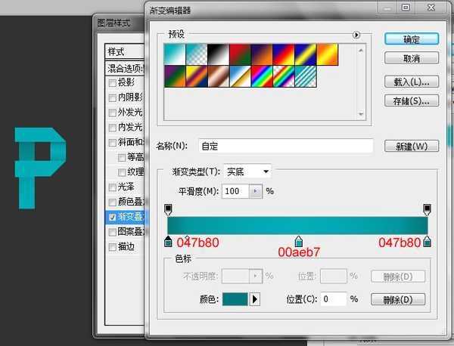Select the middle color stop 00aeb7
Image resolution: width=454 pixels, height=346 pixels.
pos(298,241)
